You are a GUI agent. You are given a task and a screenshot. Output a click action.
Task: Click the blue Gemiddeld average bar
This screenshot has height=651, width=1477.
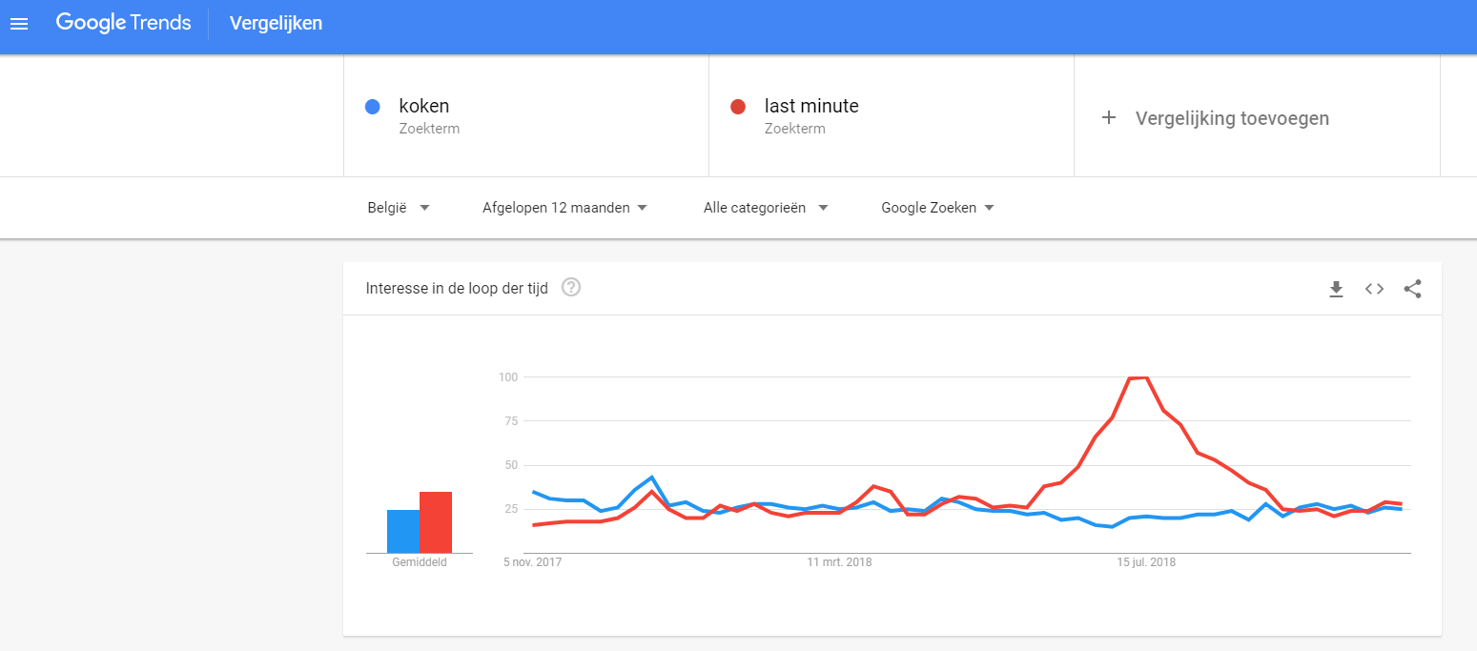pos(403,531)
